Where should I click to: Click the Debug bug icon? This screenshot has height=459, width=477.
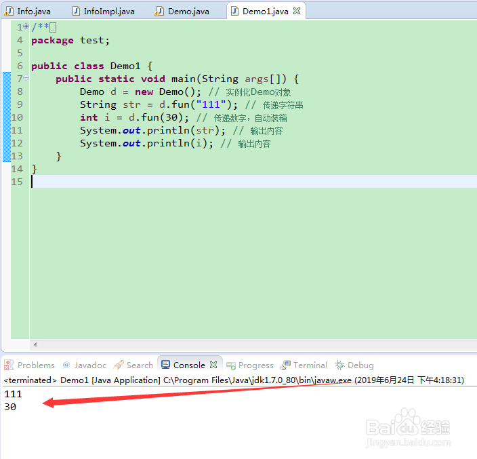(339, 365)
